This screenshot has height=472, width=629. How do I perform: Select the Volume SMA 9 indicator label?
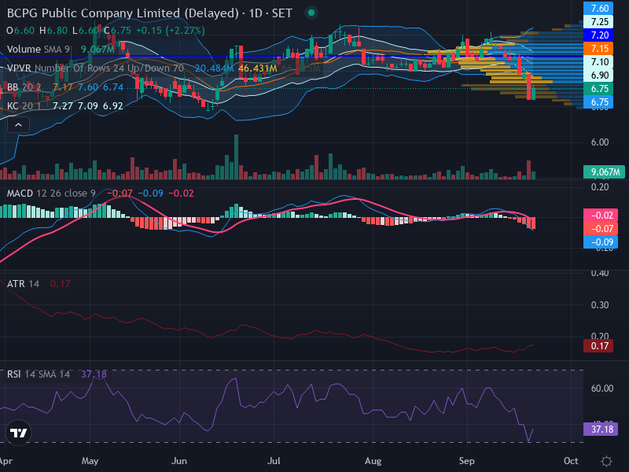tap(39, 50)
